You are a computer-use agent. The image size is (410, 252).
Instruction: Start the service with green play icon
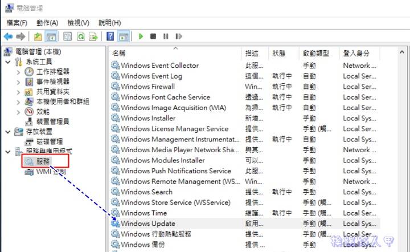pos(141,36)
